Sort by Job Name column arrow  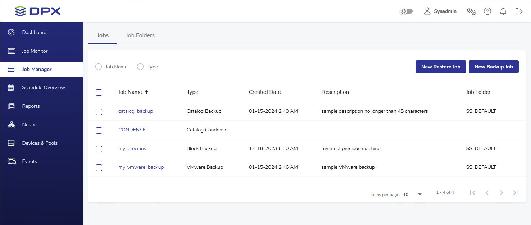pos(146,92)
